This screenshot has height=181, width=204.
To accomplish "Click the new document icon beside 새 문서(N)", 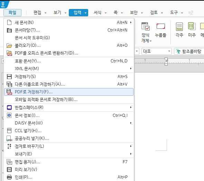I will pyautogui.click(x=9, y=23).
